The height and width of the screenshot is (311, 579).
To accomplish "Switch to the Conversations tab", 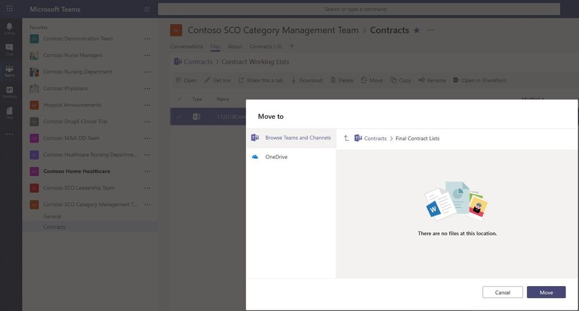I will pos(187,46).
